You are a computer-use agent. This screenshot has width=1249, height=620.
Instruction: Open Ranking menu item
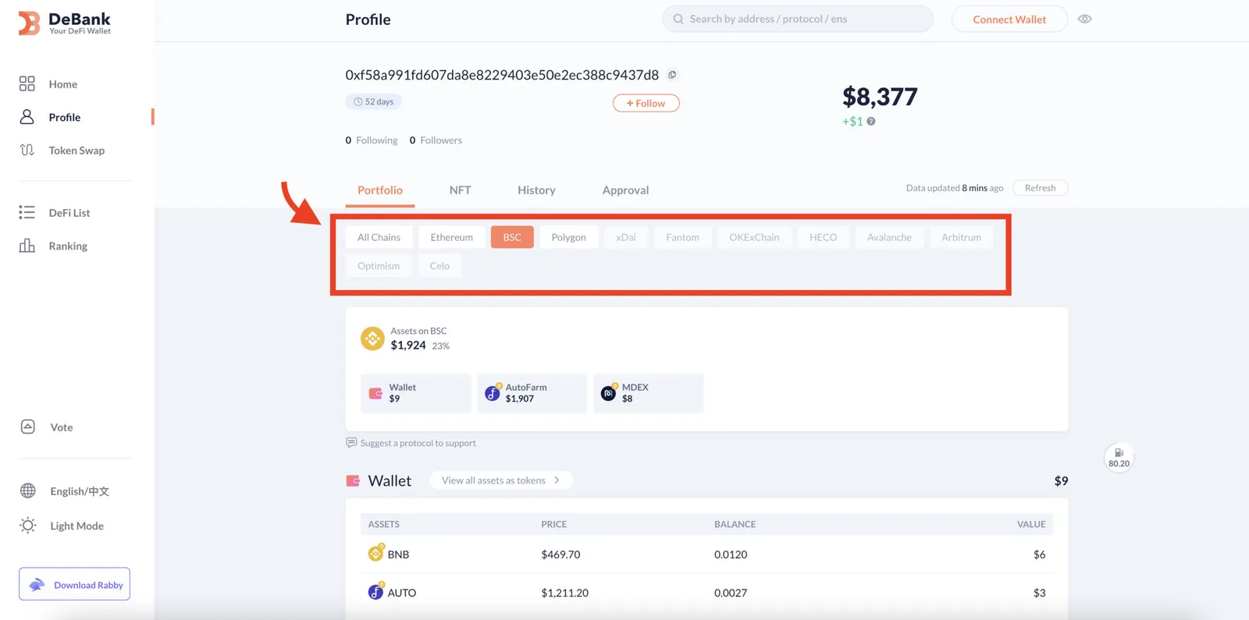click(68, 246)
